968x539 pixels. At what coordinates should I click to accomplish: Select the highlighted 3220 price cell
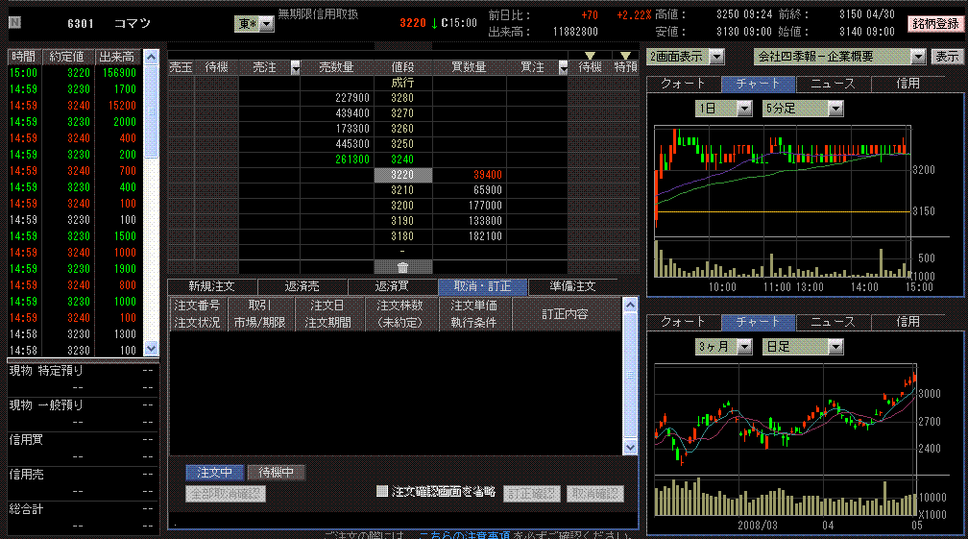[403, 175]
